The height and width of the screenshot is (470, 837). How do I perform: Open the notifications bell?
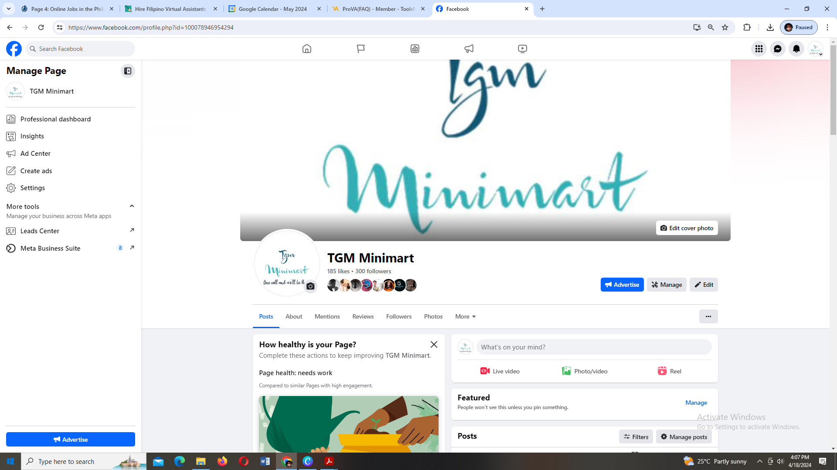[796, 49]
